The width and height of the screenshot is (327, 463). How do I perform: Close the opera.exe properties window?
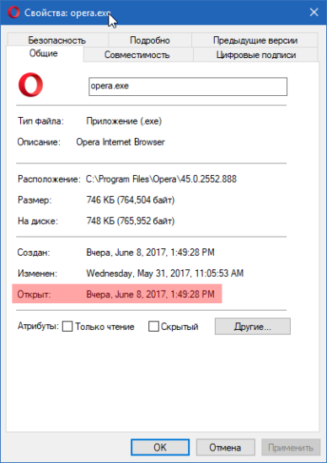314,13
